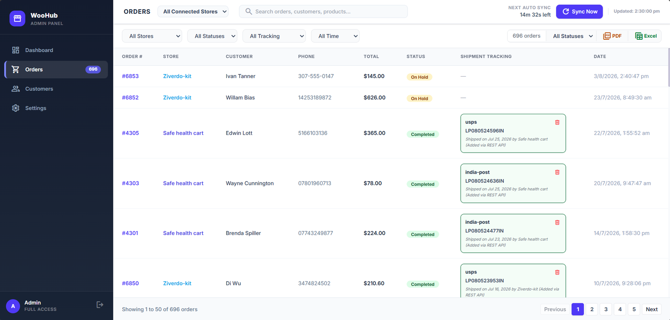The height and width of the screenshot is (320, 670).
Task: Select current page 1 button
Action: click(x=578, y=309)
